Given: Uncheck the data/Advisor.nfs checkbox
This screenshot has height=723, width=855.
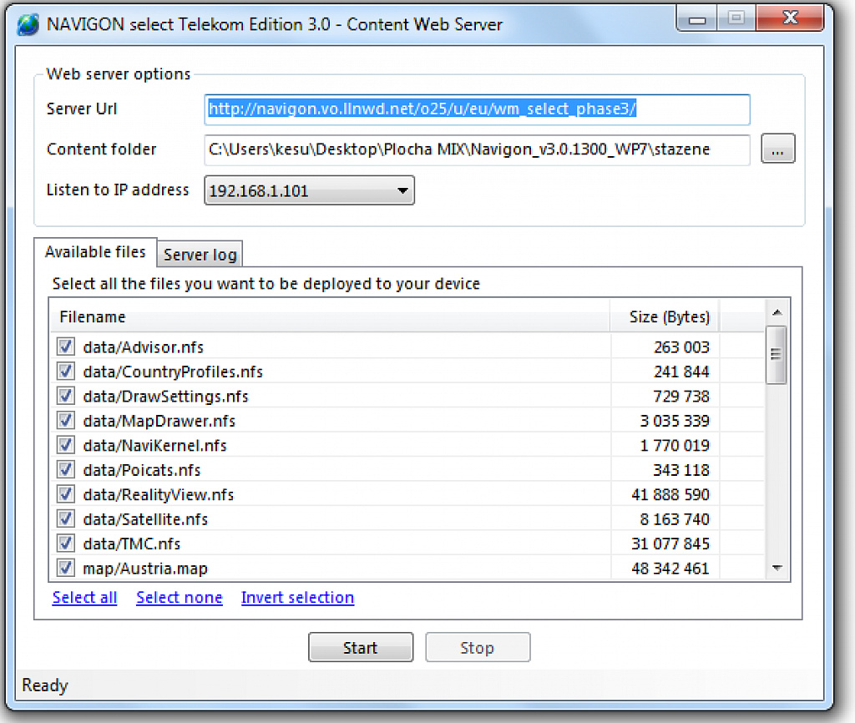Looking at the screenshot, I should tap(65, 346).
